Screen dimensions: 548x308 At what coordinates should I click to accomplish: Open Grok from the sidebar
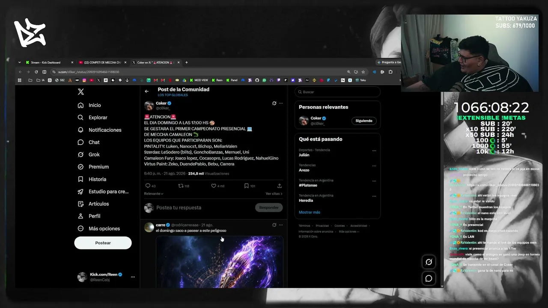(89, 155)
